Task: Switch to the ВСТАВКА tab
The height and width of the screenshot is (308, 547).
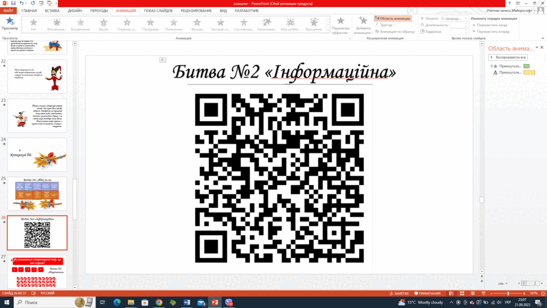Action: (x=52, y=11)
